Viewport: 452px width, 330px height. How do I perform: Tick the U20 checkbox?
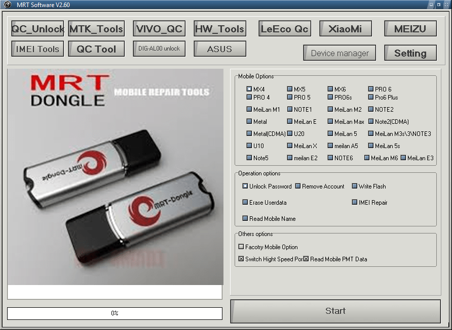pyautogui.click(x=290, y=133)
